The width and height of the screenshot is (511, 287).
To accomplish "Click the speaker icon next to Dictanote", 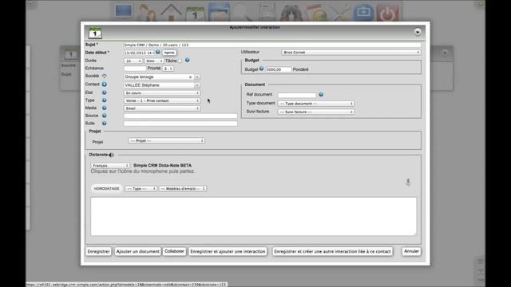I will pyautogui.click(x=111, y=155).
